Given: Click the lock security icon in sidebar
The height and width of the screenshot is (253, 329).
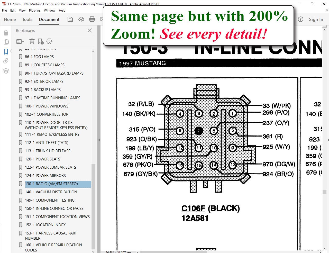Looking at the screenshot, I should (x=6, y=33).
